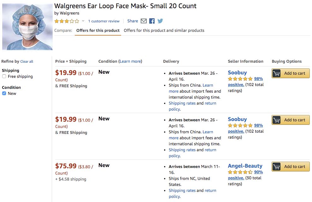Open Learn more about Condition link
312x202 pixels.
[130, 61]
